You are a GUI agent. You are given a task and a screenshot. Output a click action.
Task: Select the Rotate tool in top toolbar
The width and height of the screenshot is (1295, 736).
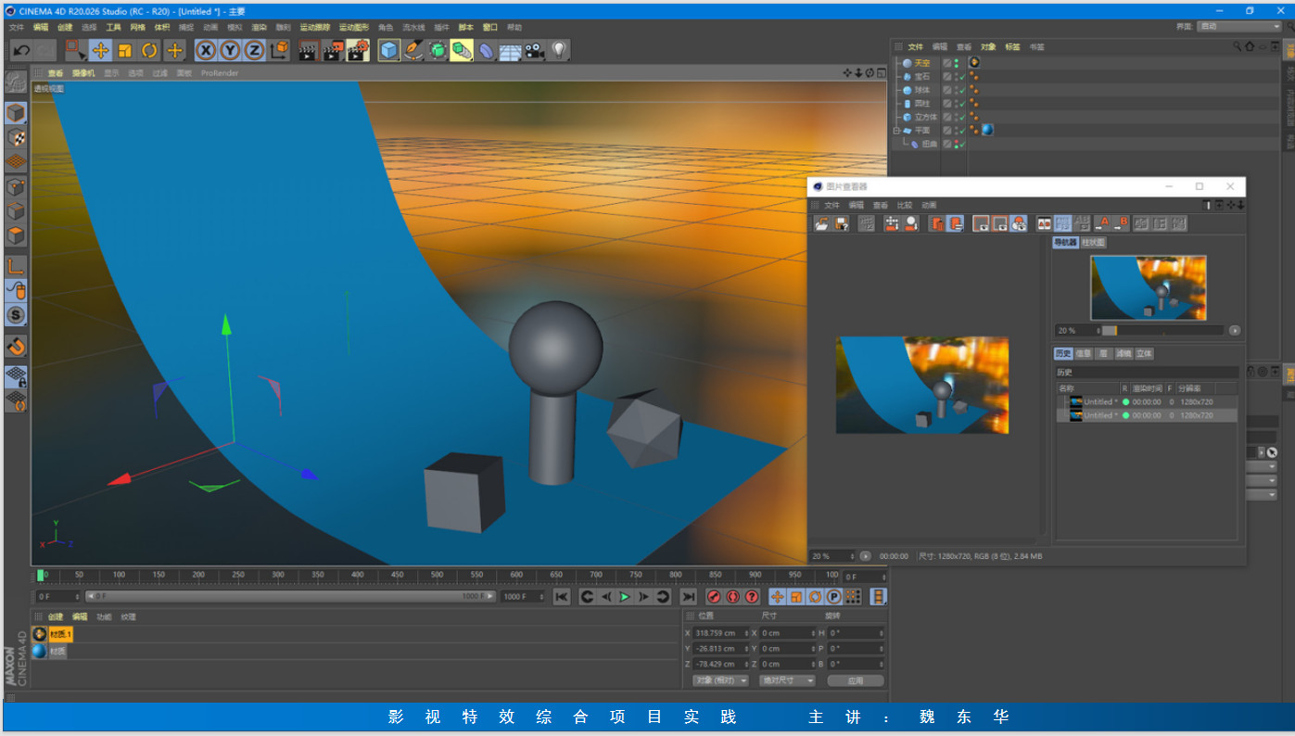[149, 51]
